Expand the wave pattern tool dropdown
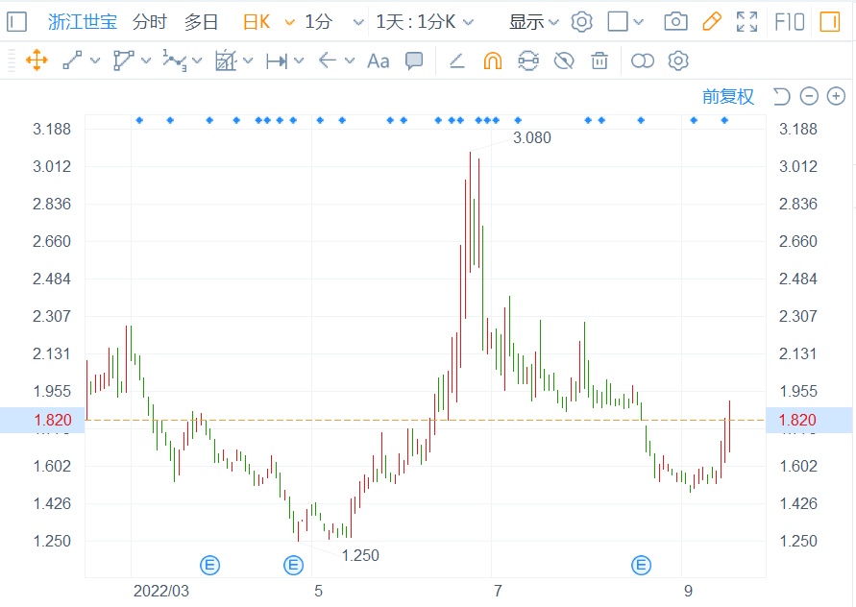 197,61
